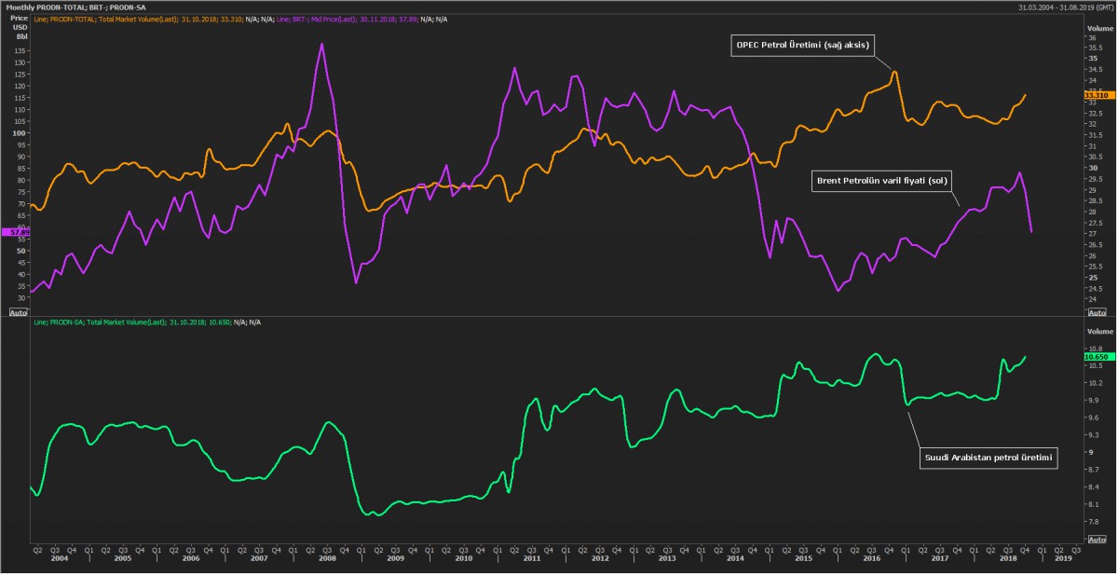The height and width of the screenshot is (575, 1118).
Task: Click the 2008 year on time axis
Action: point(327,557)
